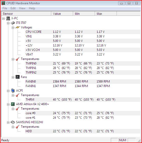Click the Sensor column header

26,14
